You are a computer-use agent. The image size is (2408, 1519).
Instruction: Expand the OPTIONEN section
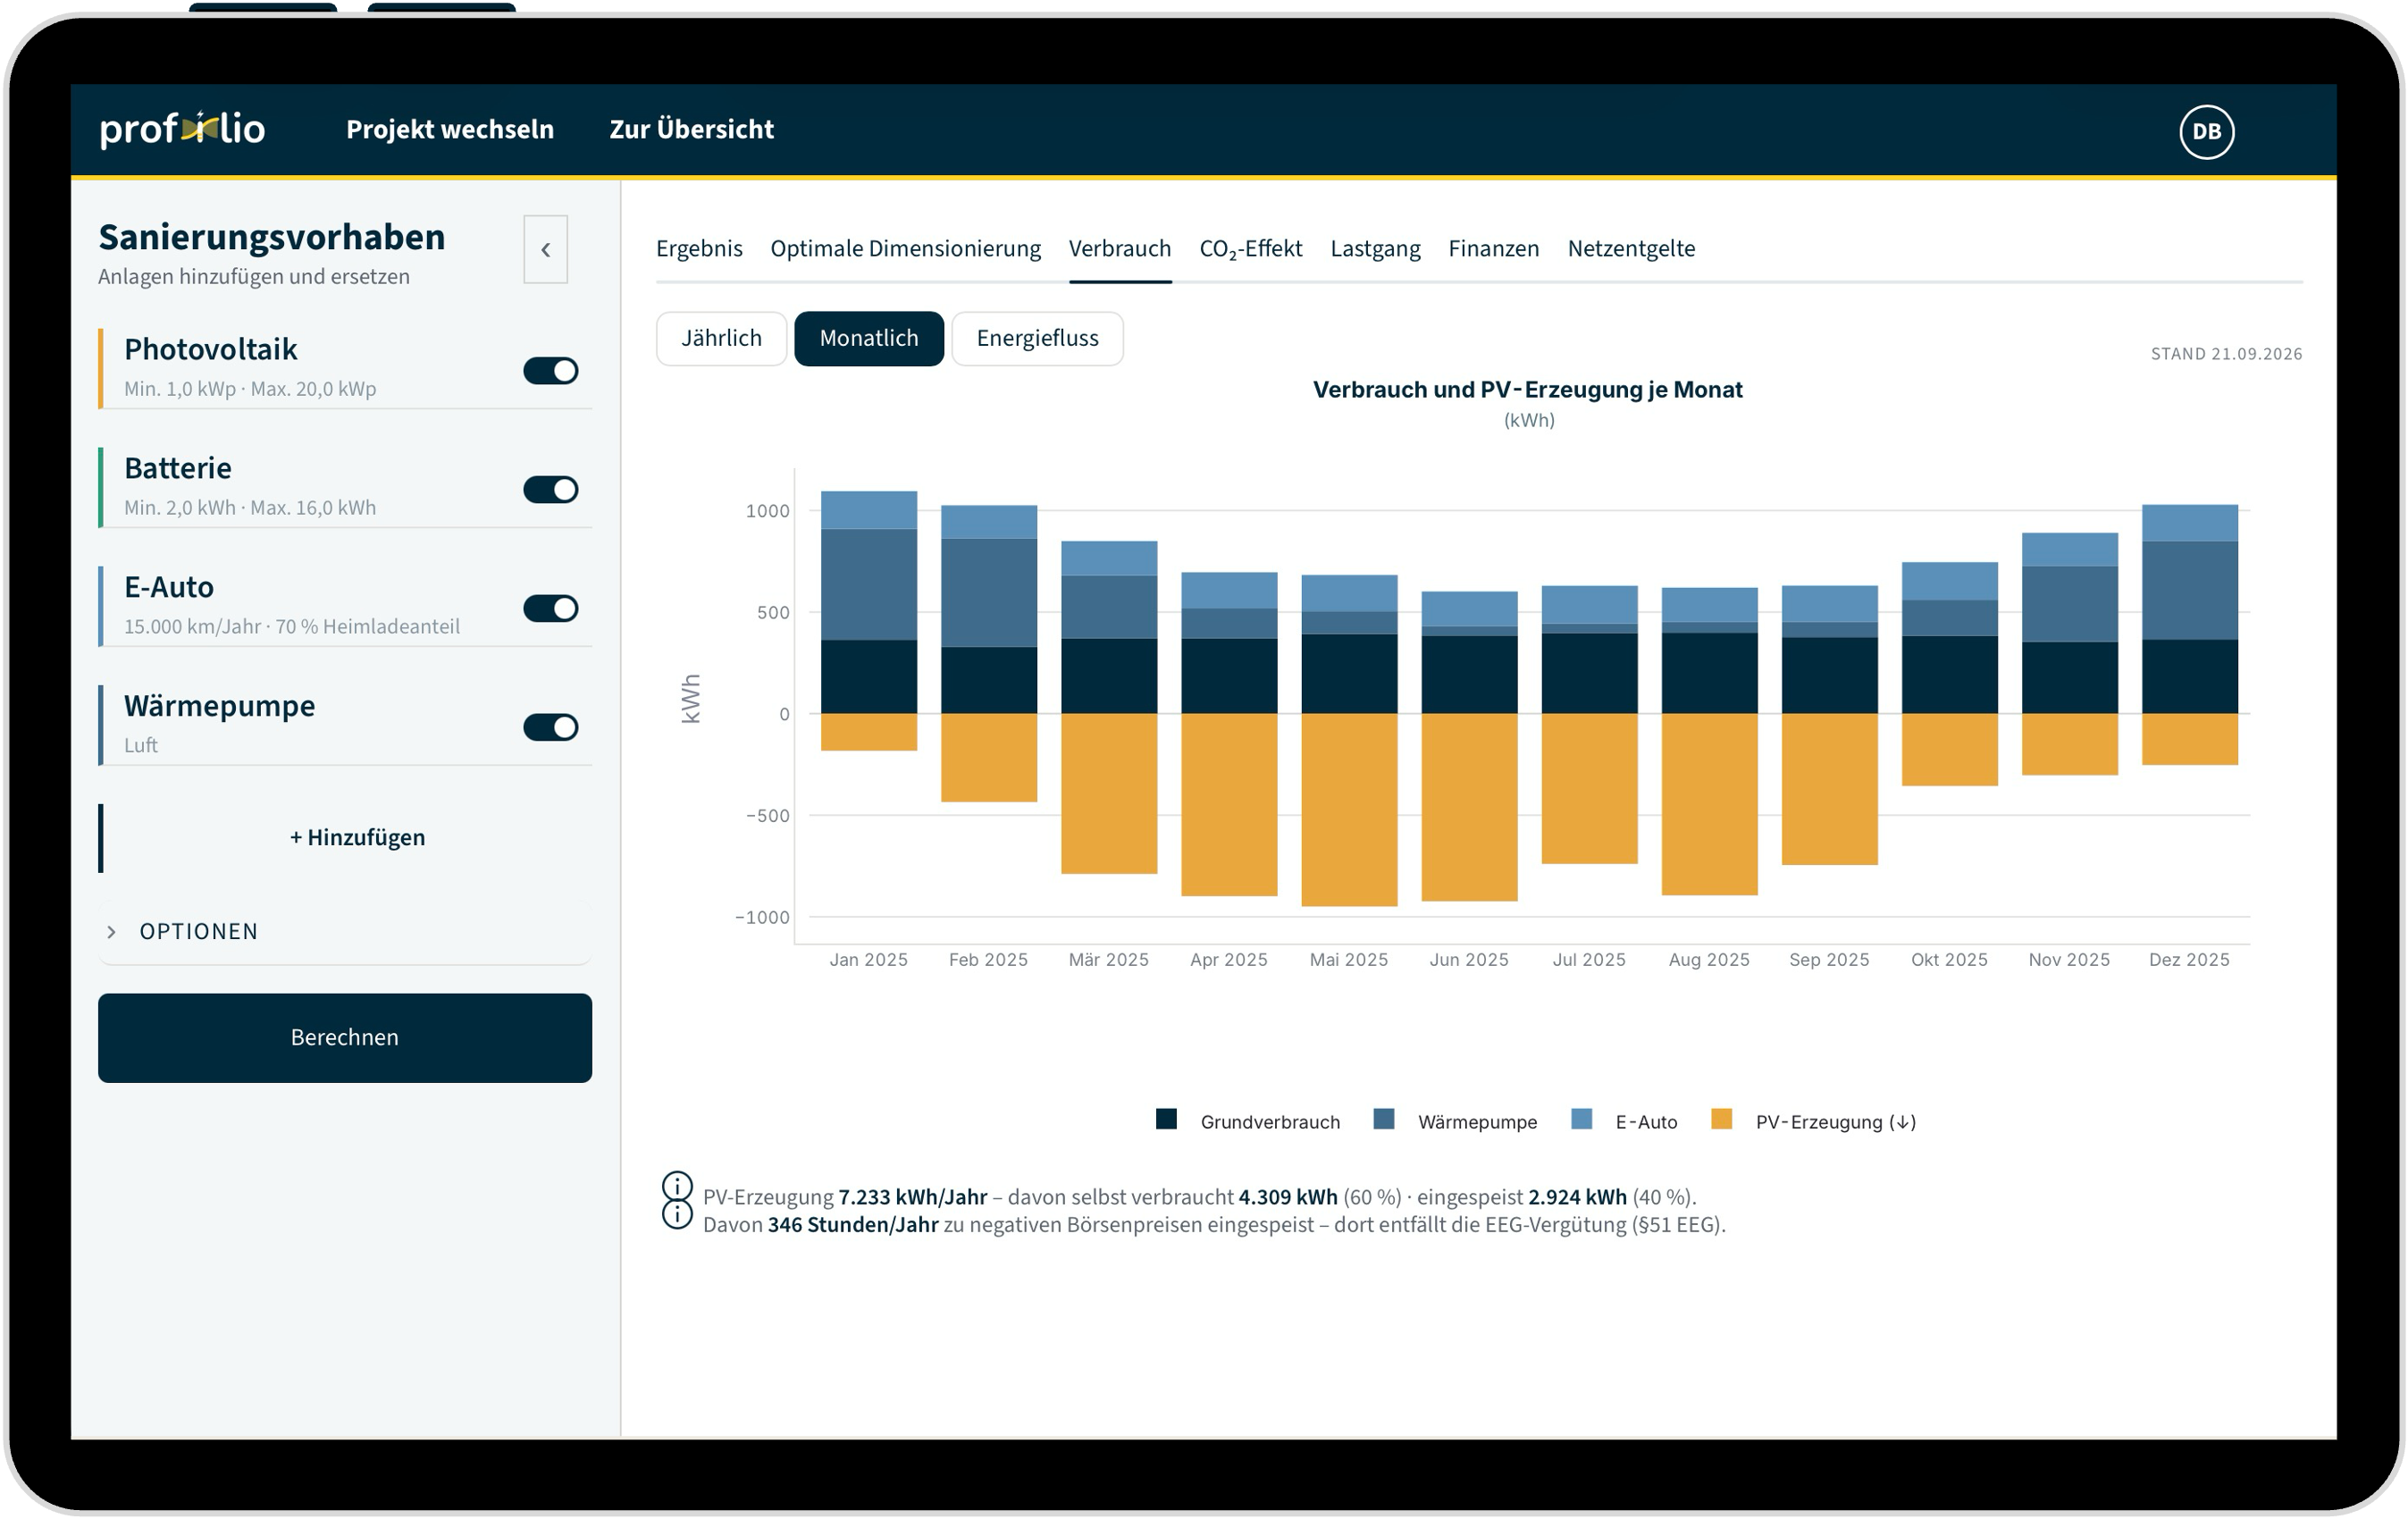(345, 932)
